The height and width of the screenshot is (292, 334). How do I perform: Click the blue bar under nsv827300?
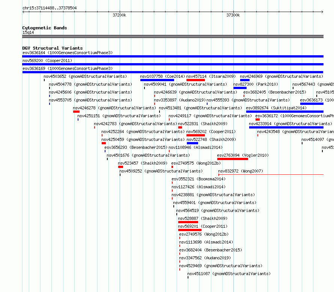tap(240, 88)
